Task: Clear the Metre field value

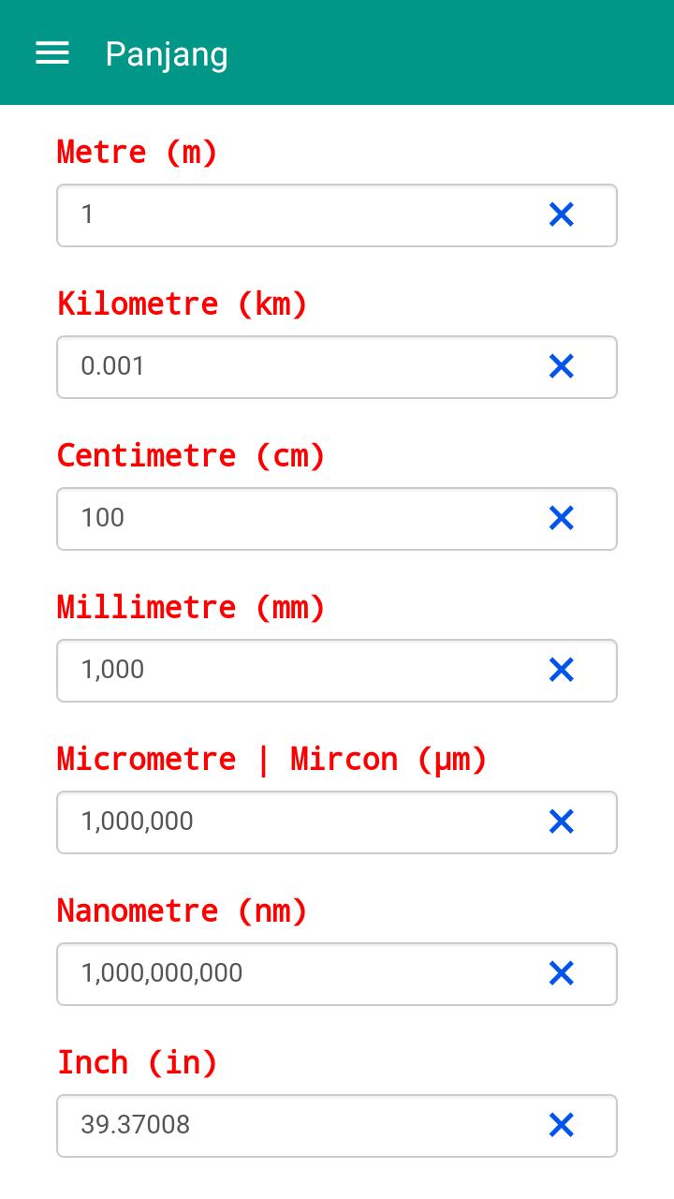Action: (x=561, y=215)
